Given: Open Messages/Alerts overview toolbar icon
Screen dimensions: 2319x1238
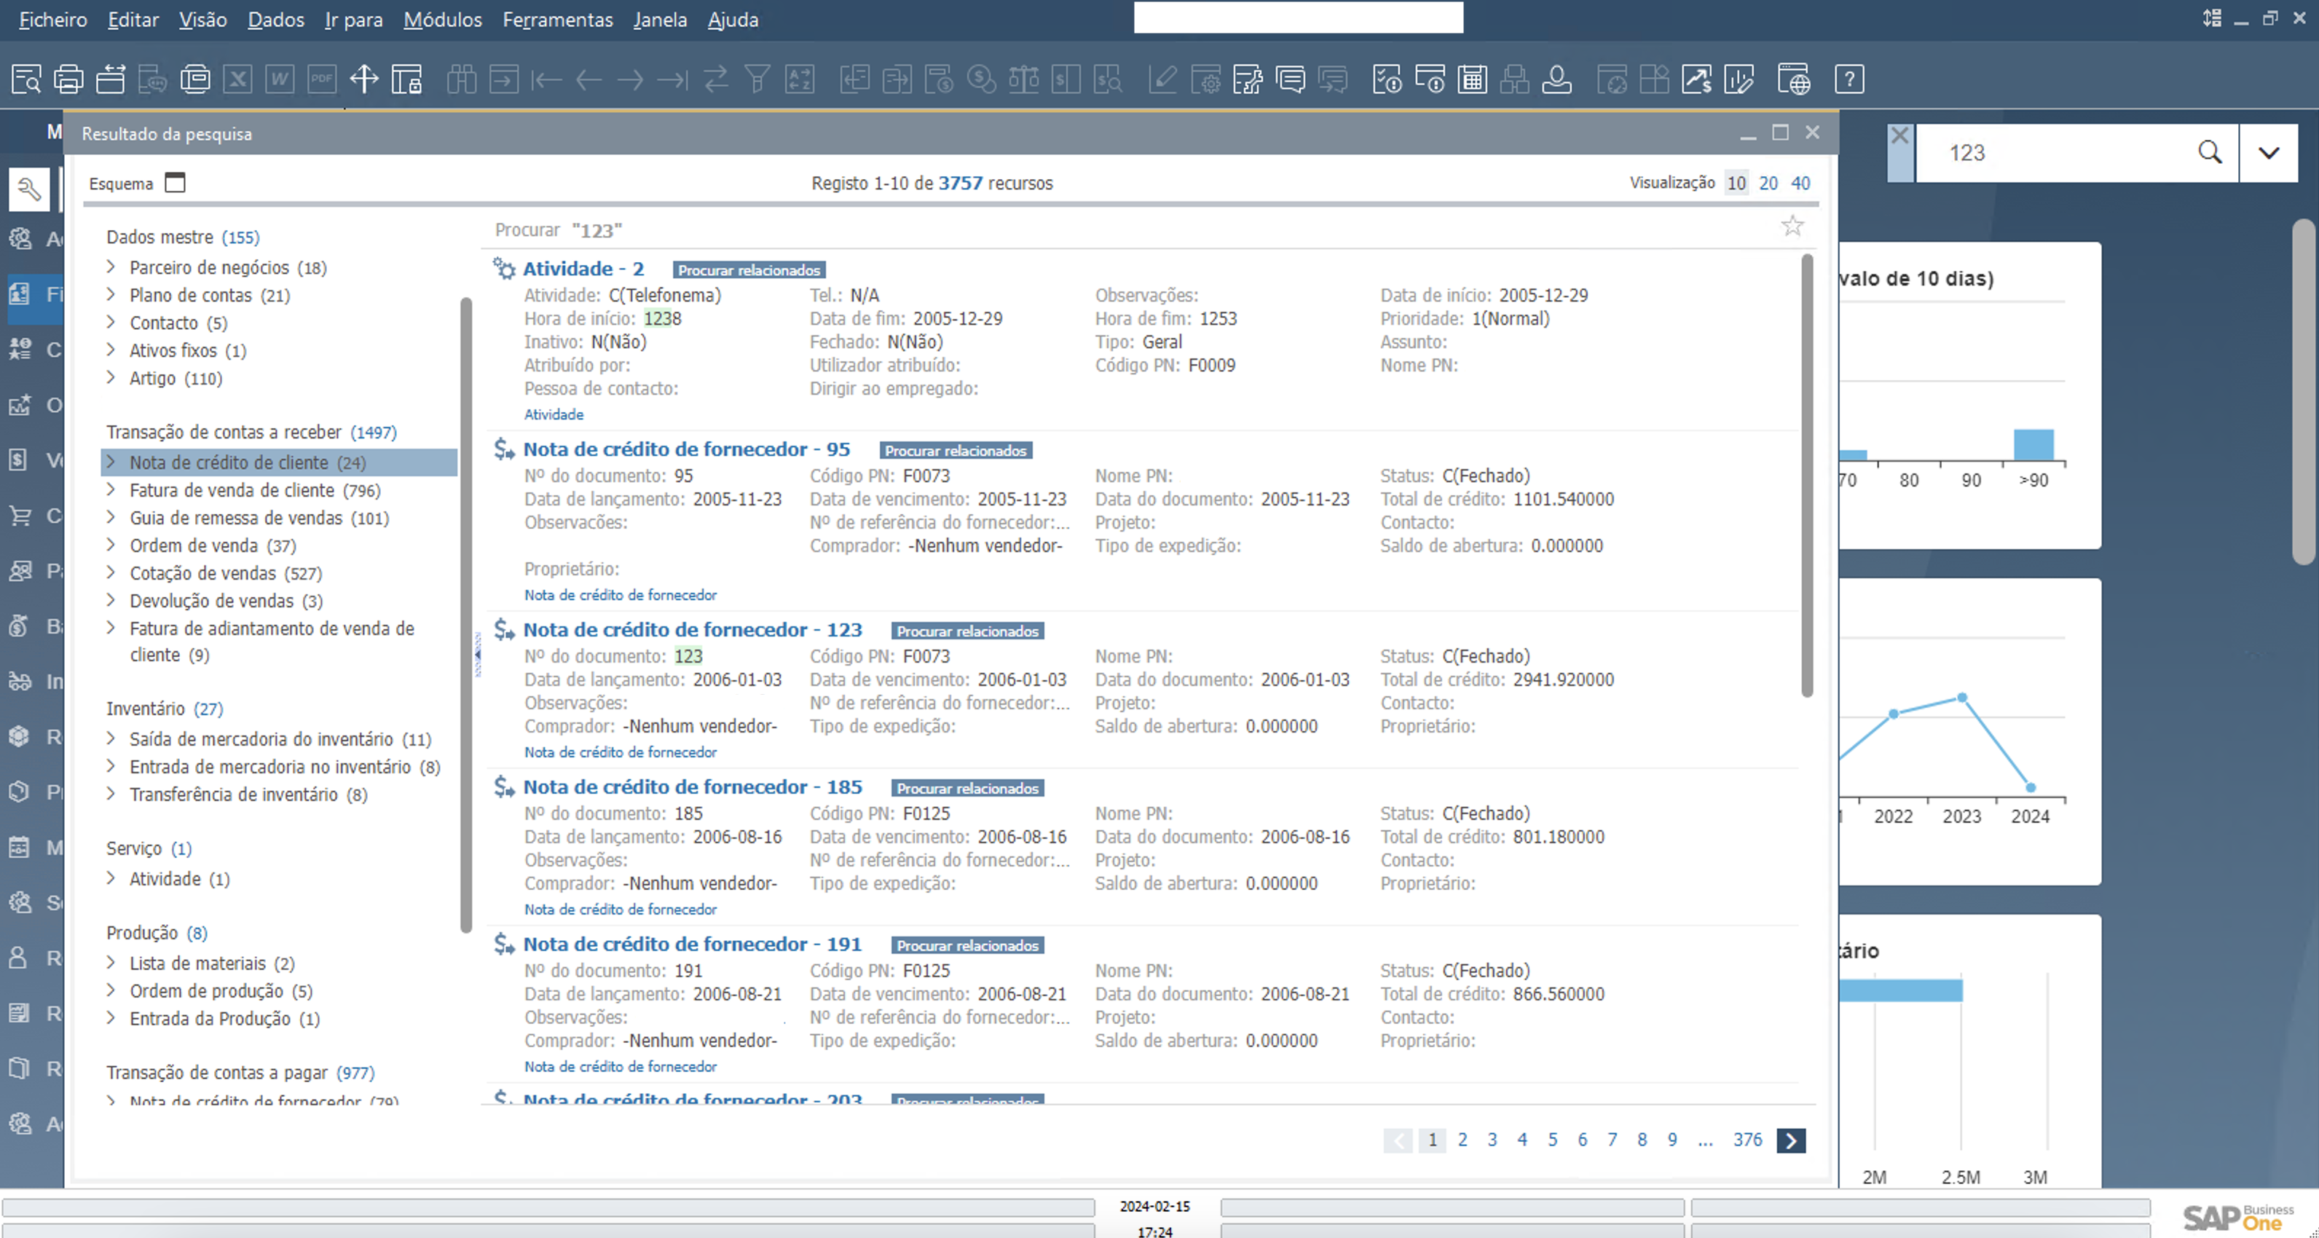Looking at the screenshot, I should pos(1290,79).
